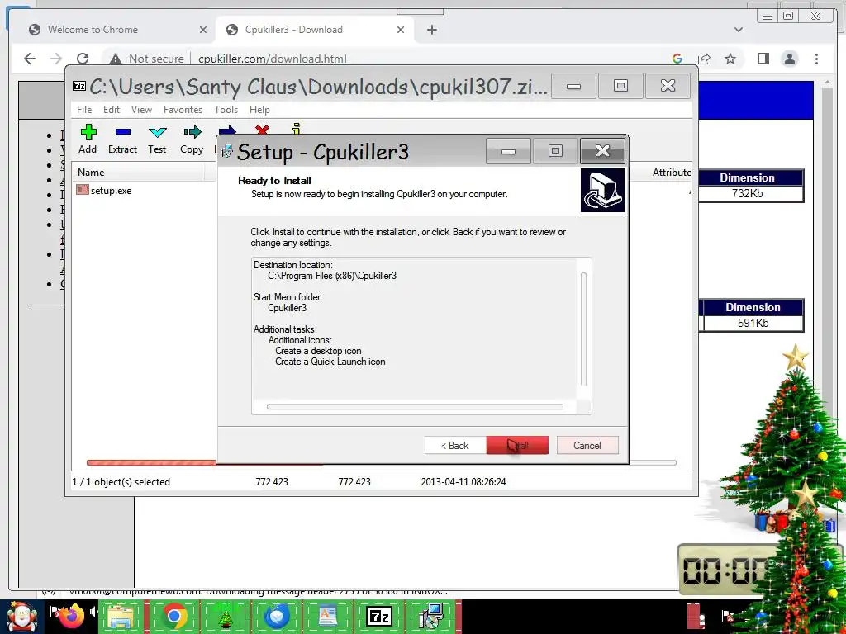Click the Not secure warning icon
Screen dimensions: 846x634
coord(115,59)
